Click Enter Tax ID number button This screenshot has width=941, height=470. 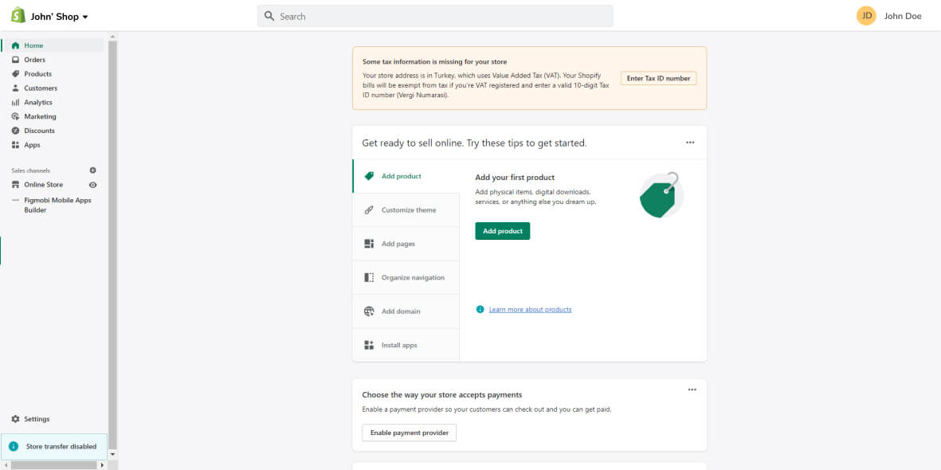point(658,78)
